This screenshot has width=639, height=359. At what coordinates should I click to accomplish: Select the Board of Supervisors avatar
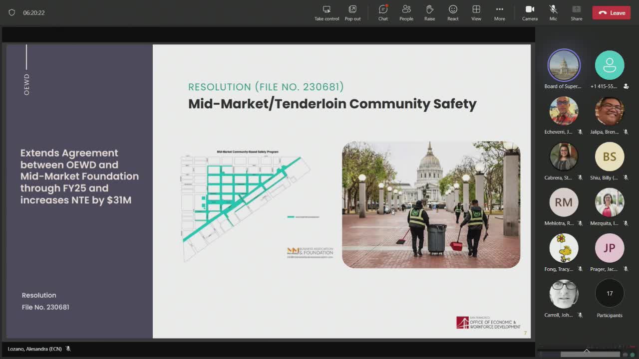564,65
